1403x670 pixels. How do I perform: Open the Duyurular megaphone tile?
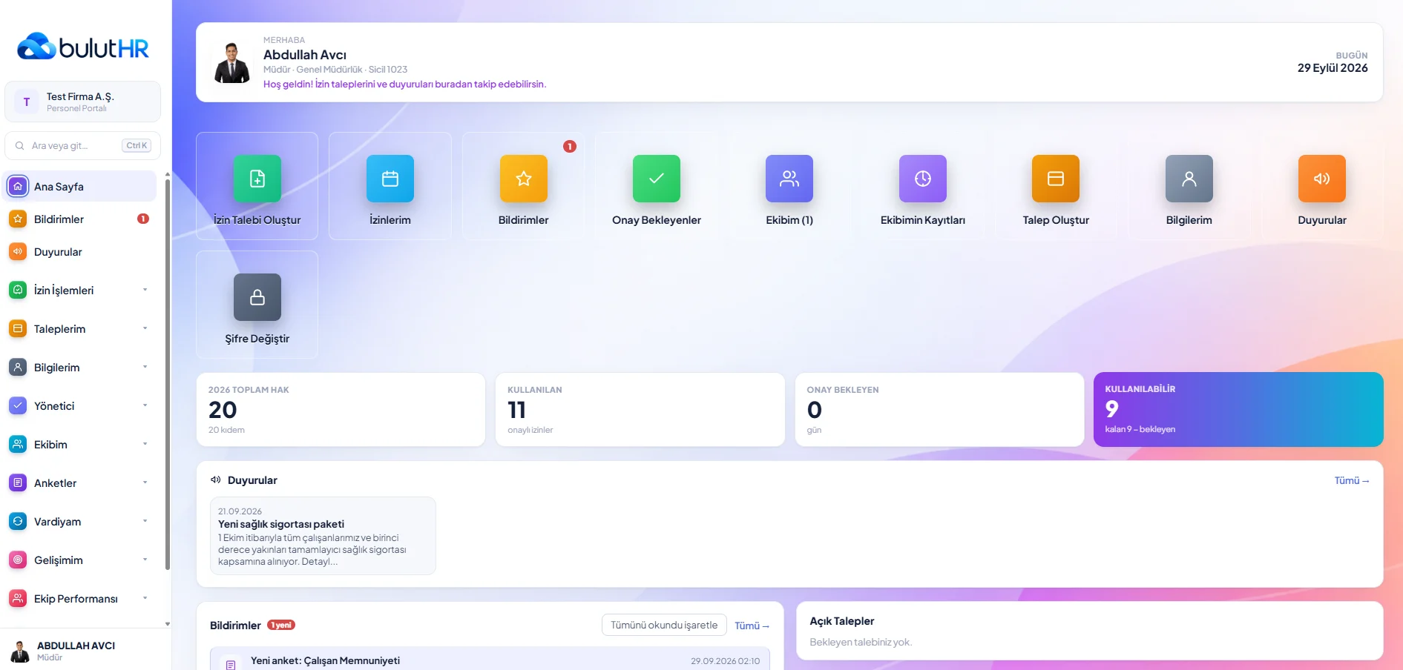click(x=1321, y=186)
